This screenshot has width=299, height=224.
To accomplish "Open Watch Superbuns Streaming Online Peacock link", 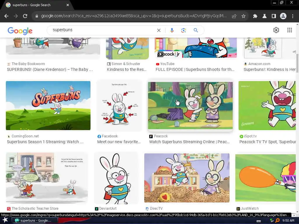I will point(189,142).
